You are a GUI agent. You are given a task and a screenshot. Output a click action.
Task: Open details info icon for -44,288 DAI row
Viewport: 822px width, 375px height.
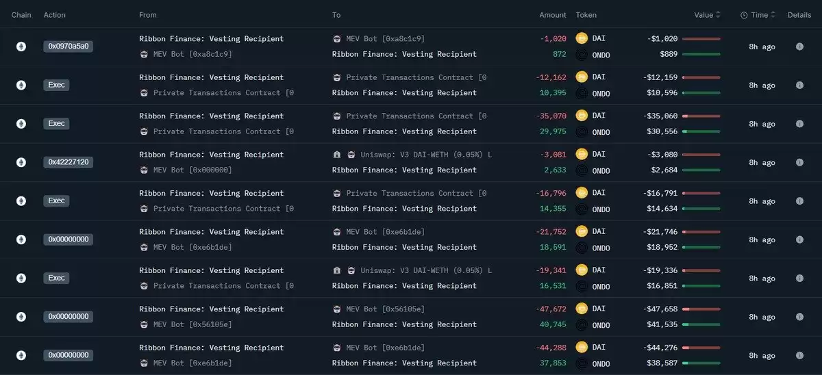pyautogui.click(x=799, y=355)
